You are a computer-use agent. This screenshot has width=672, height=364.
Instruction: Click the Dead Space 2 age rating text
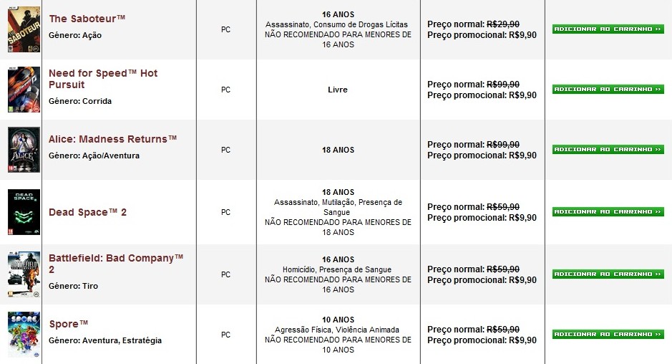(x=338, y=193)
